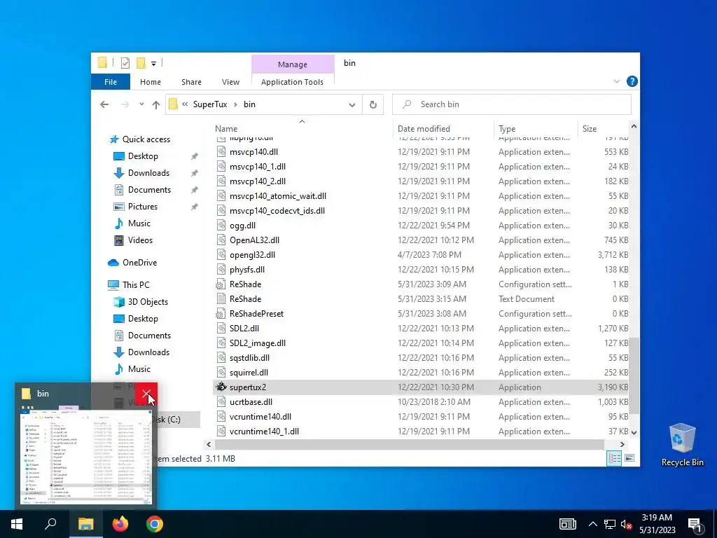This screenshot has height=538, width=717.
Task: Click the muted volume tray icon
Action: (626, 524)
